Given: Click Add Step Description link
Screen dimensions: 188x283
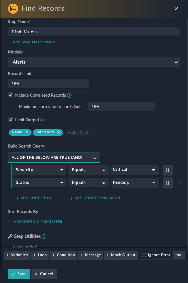Looking at the screenshot, I should click(32, 42).
